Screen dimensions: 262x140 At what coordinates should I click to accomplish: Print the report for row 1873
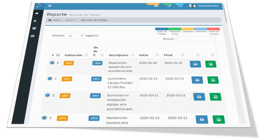coord(202,119)
